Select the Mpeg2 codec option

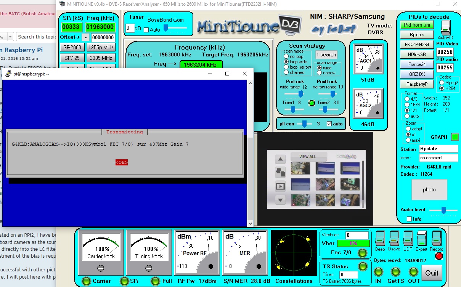pyautogui.click(x=442, y=82)
